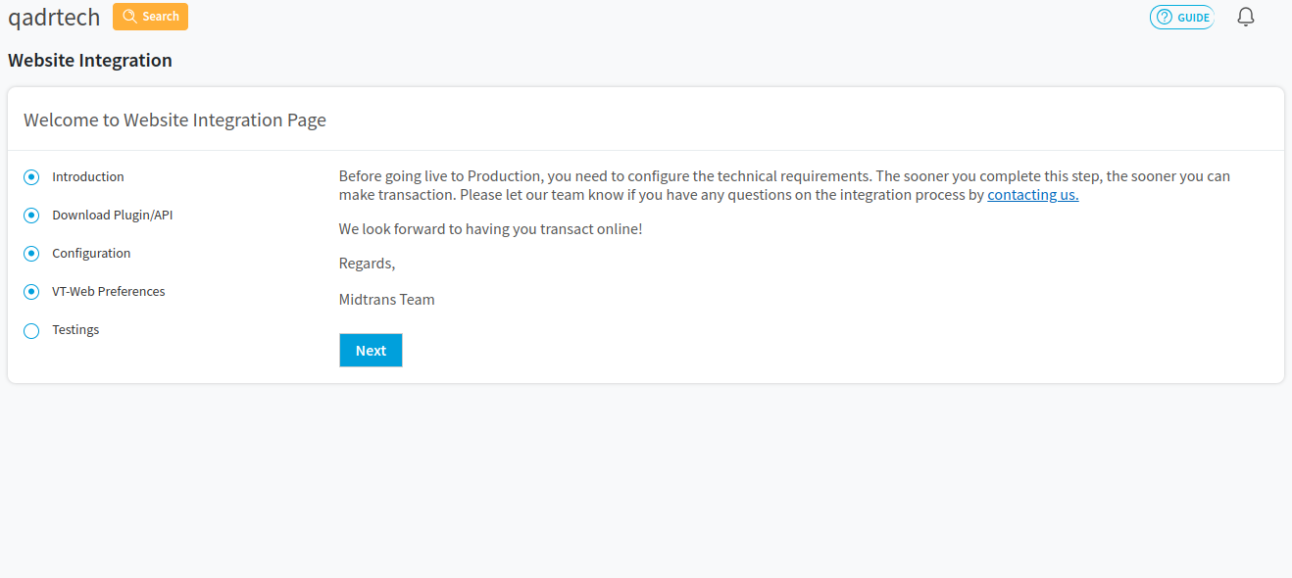This screenshot has height=578, width=1292.
Task: Select the Configuration step radio circle
Action: [x=31, y=254]
